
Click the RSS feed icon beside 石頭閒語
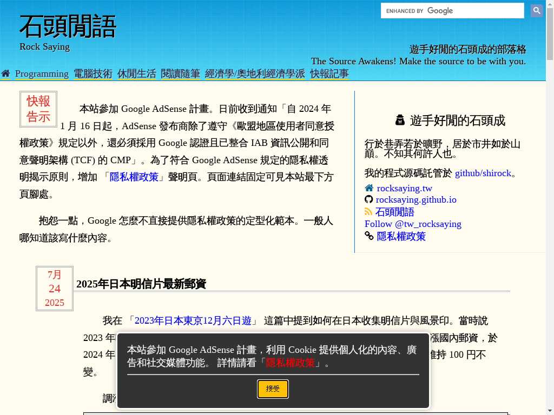click(368, 212)
